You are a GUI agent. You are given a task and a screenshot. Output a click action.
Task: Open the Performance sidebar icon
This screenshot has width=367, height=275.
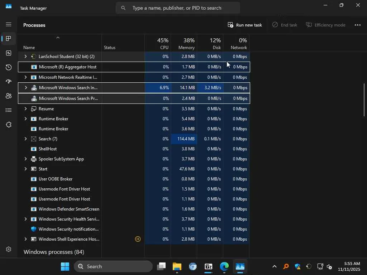click(x=9, y=53)
